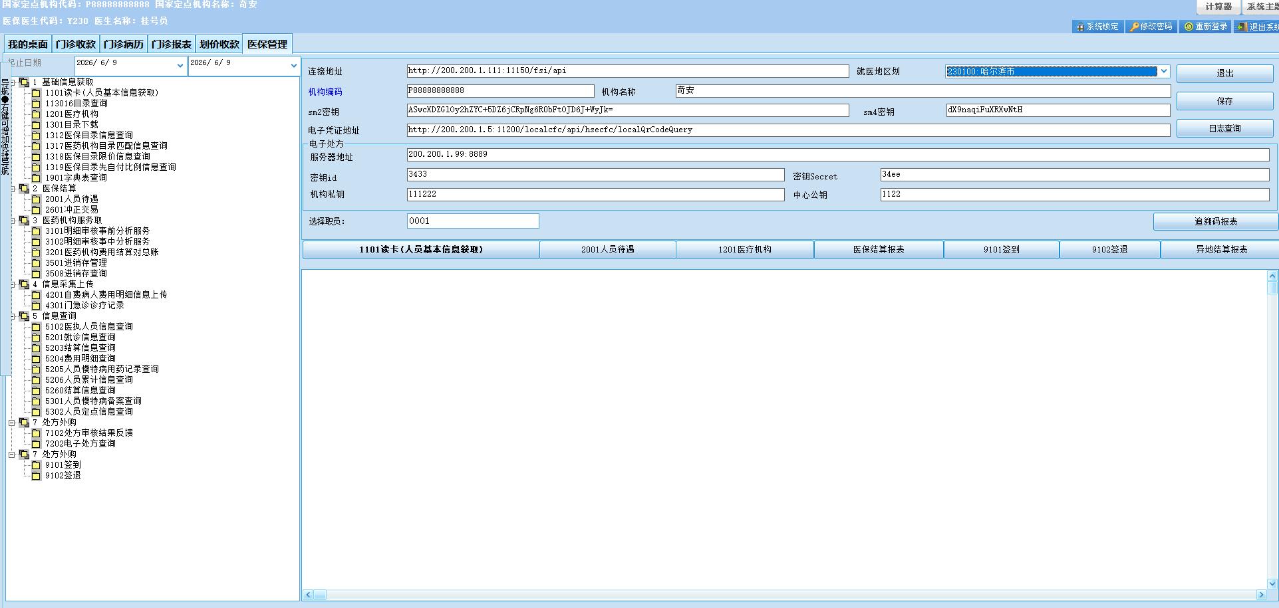Select tree item 5260结算信息查询
Screen dimensions: 1279x608
(80, 391)
